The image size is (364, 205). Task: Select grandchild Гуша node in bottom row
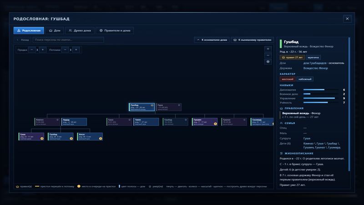(31, 136)
